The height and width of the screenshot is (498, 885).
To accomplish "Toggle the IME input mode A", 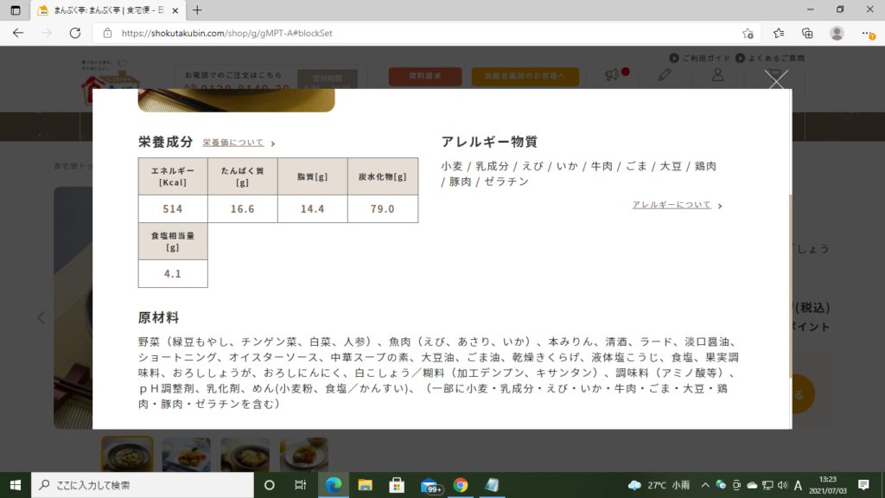I will tap(798, 485).
